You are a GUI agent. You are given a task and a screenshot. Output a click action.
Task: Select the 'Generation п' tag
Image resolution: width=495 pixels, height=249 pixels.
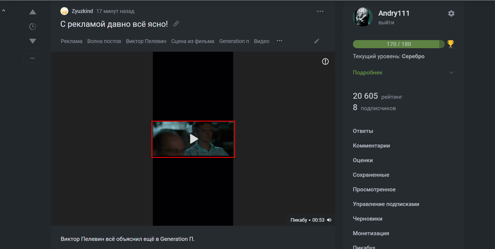(234, 41)
